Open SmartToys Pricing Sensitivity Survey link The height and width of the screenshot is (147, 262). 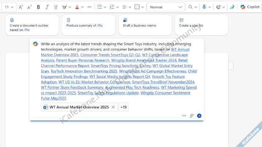121,65
